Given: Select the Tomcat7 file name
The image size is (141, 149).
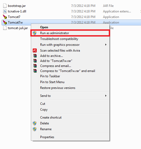Looking at the screenshot, I should [14, 17].
